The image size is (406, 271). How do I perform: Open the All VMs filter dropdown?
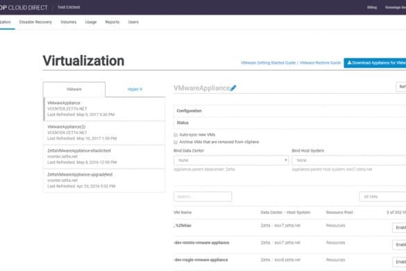click(382, 197)
